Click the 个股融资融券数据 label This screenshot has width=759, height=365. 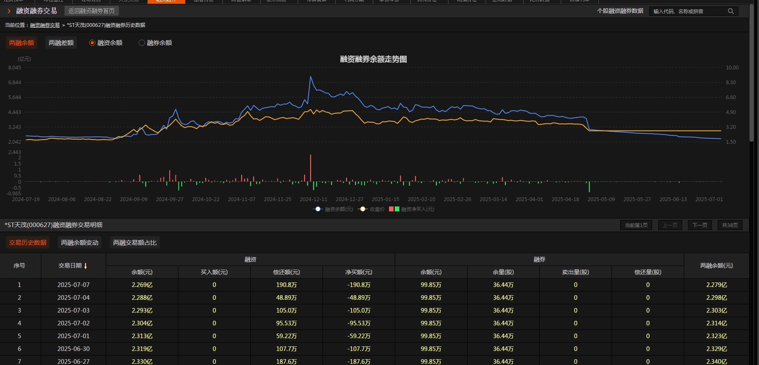point(620,11)
